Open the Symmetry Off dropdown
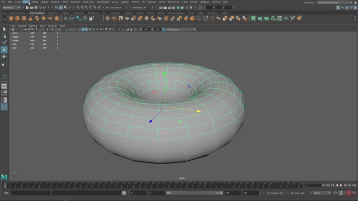The image size is (358, 201). [x=139, y=7]
